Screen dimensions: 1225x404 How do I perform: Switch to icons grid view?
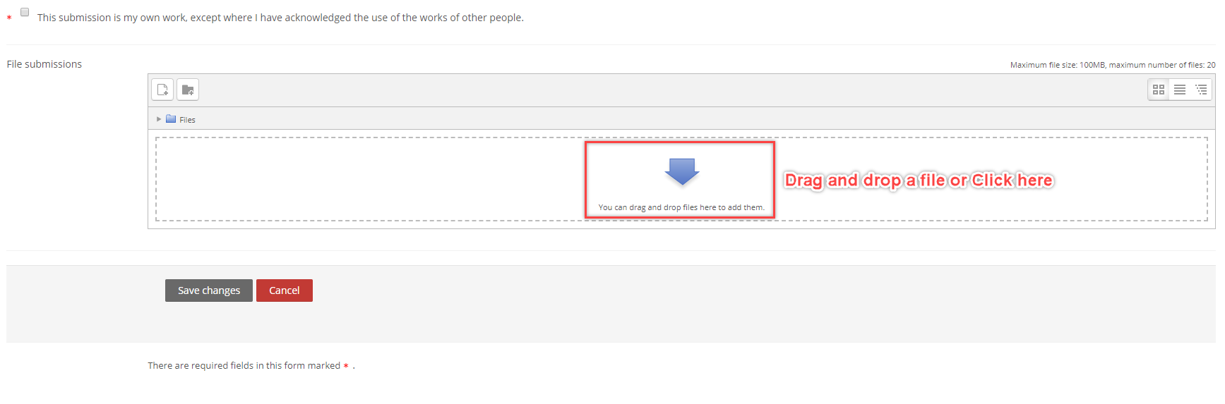1159,90
